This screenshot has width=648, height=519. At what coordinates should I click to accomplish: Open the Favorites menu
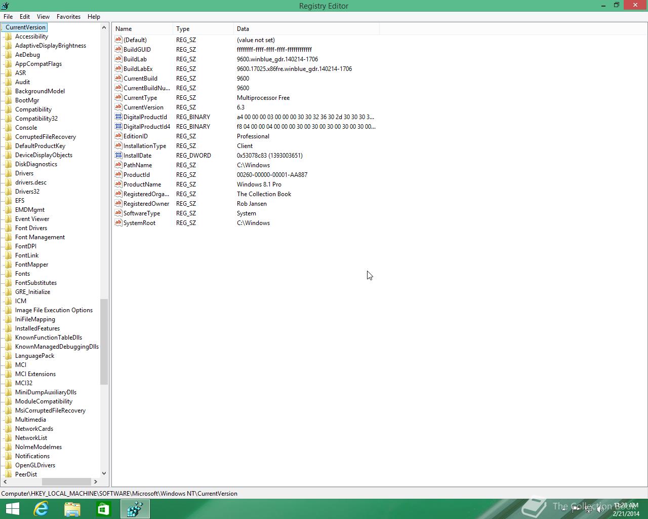(68, 17)
